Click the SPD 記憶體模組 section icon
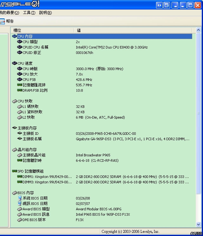 (x=15, y=171)
